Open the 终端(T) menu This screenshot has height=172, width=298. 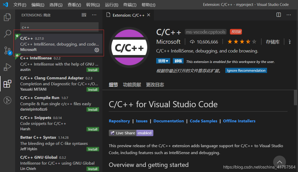coord(130,5)
